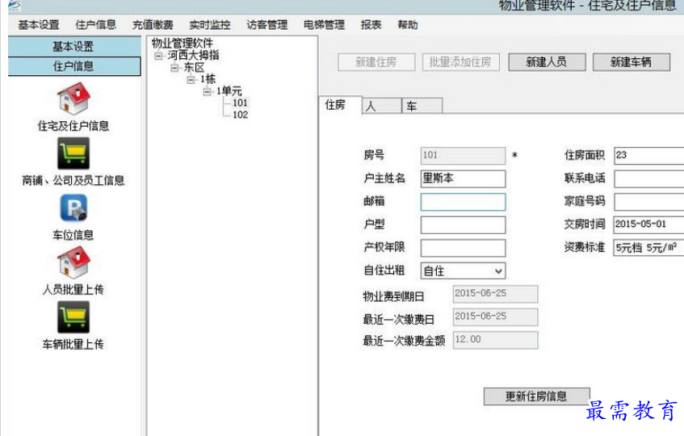Click the 最近一次缴费日 date field
The image size is (684, 436).
[495, 317]
